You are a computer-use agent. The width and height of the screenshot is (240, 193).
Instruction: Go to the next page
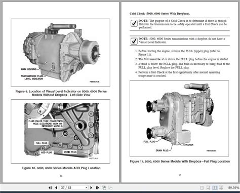click(91, 187)
